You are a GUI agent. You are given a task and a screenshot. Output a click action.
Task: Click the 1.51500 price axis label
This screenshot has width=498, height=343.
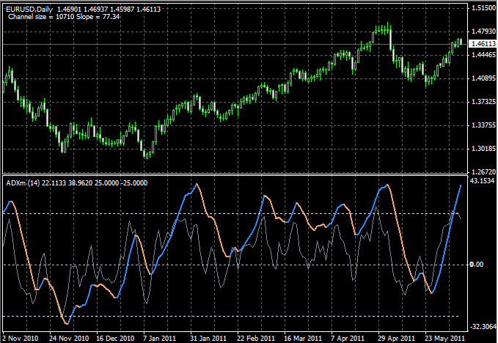click(x=484, y=8)
